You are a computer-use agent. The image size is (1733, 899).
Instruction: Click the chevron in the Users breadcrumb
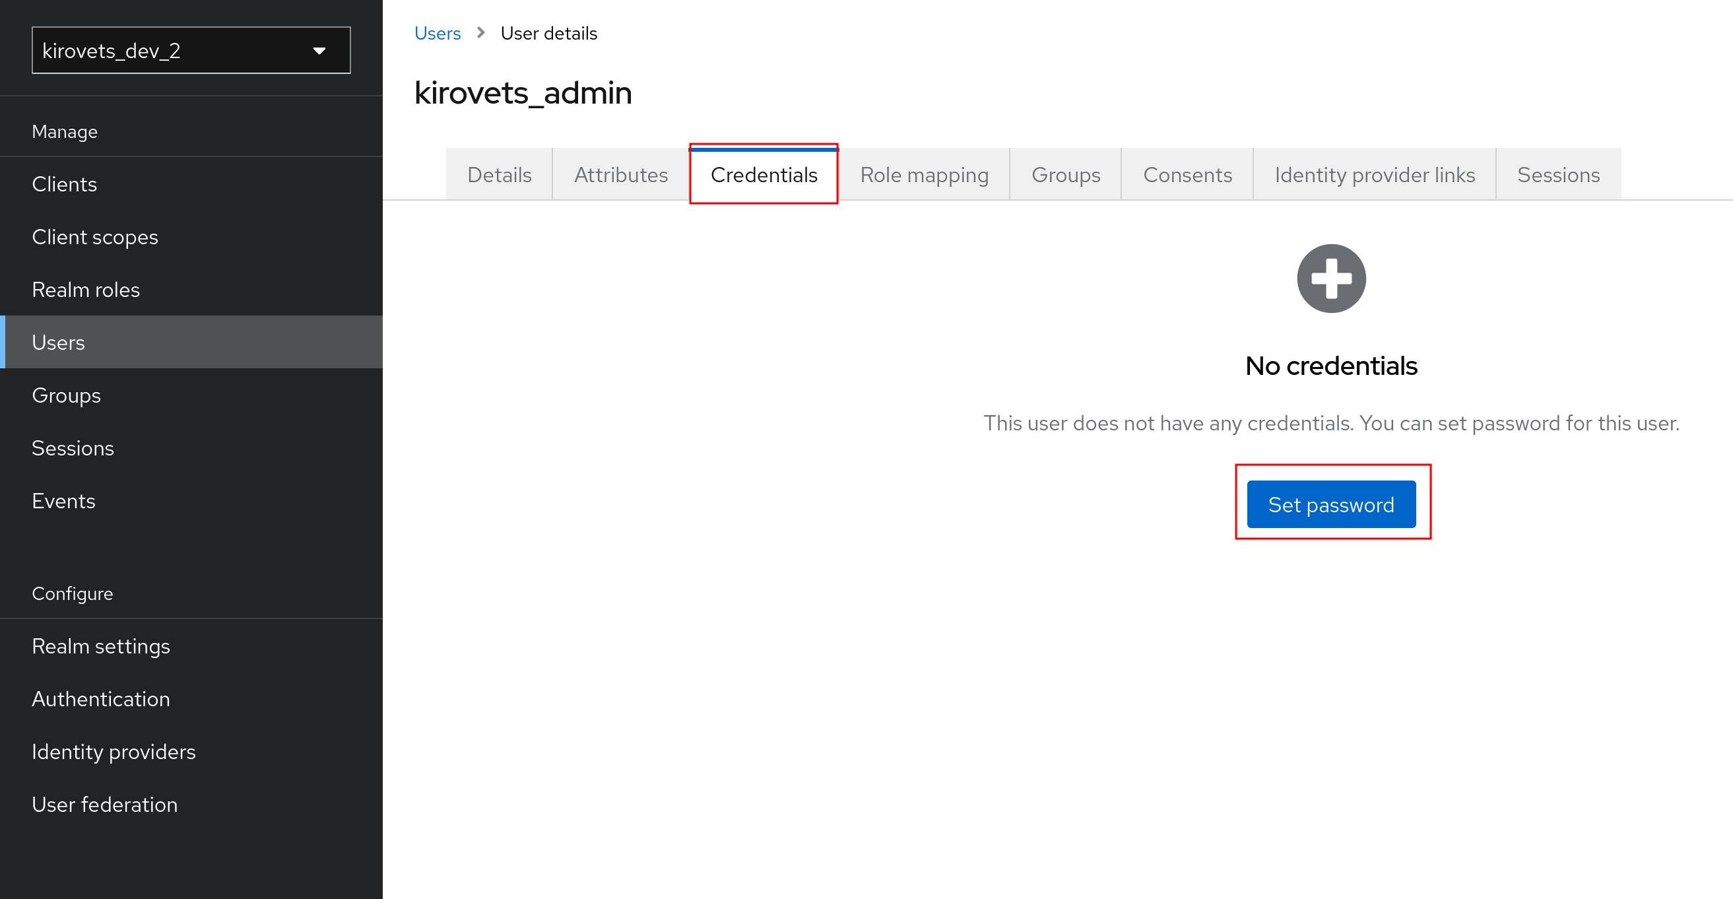coord(480,32)
